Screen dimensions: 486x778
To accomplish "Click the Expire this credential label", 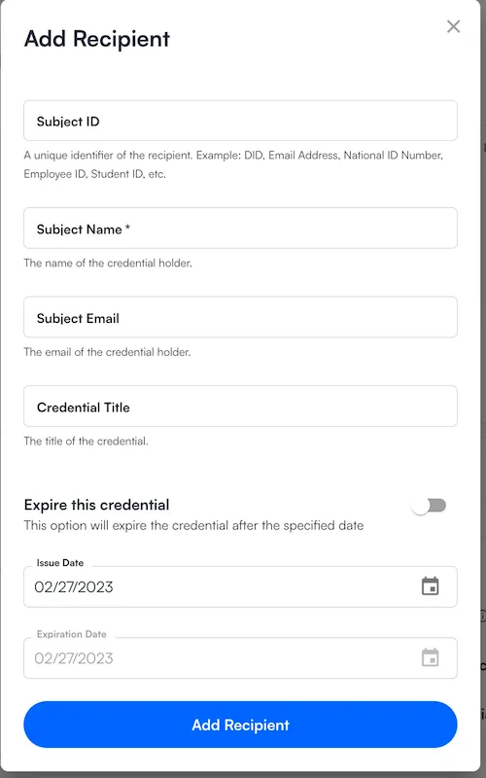I will click(96, 505).
